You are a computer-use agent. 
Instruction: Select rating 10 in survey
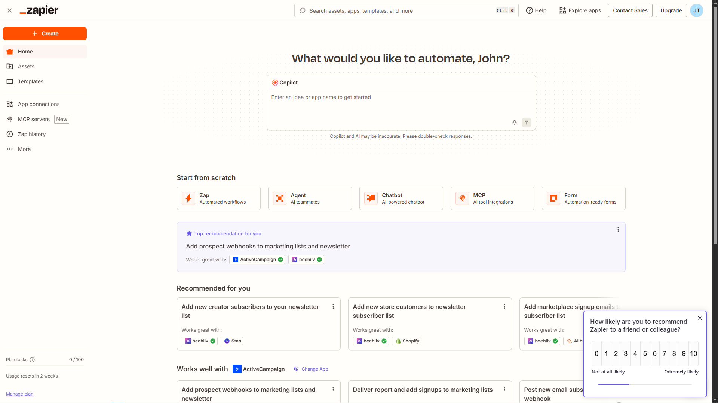click(x=694, y=353)
